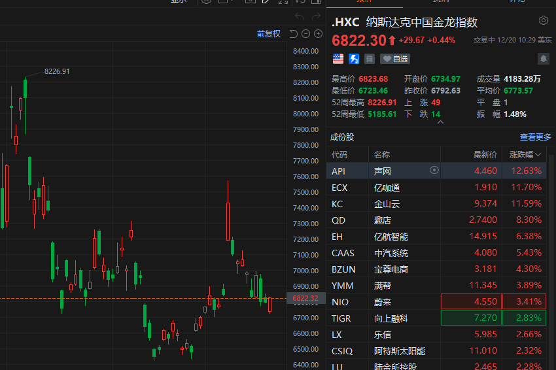Click the 代码 column header
Viewport: 556px width, 370px height.
pos(339,155)
